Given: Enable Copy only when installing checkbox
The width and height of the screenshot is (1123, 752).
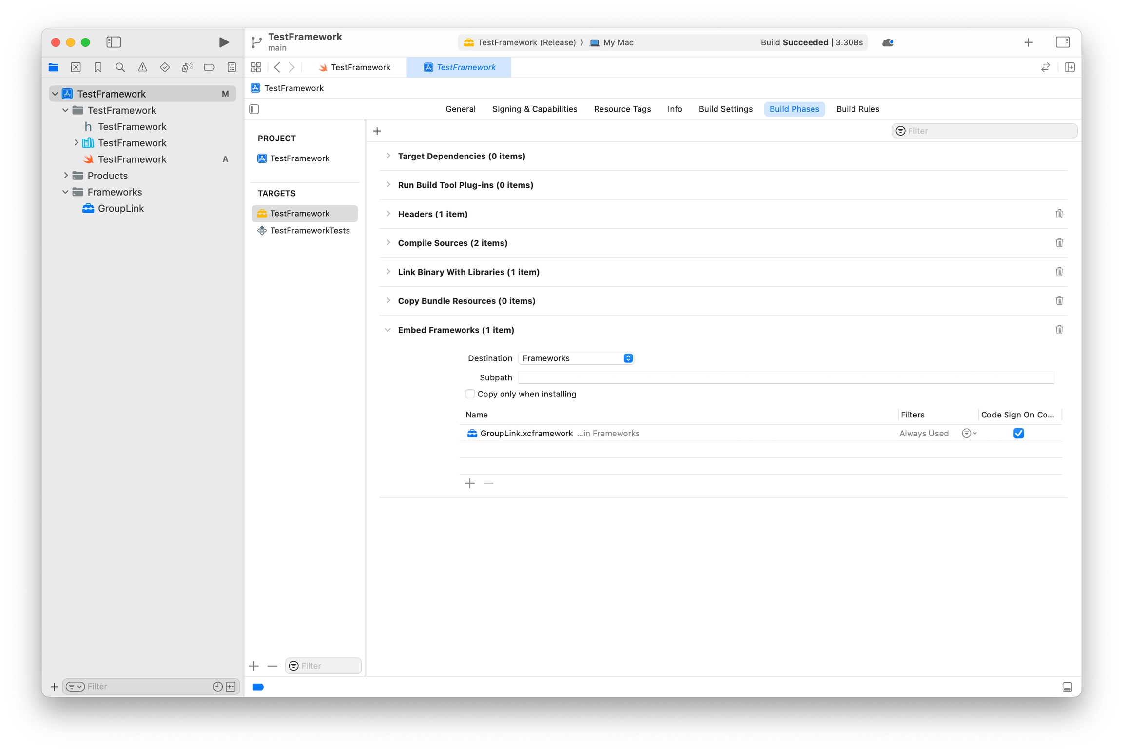Looking at the screenshot, I should [x=470, y=394].
